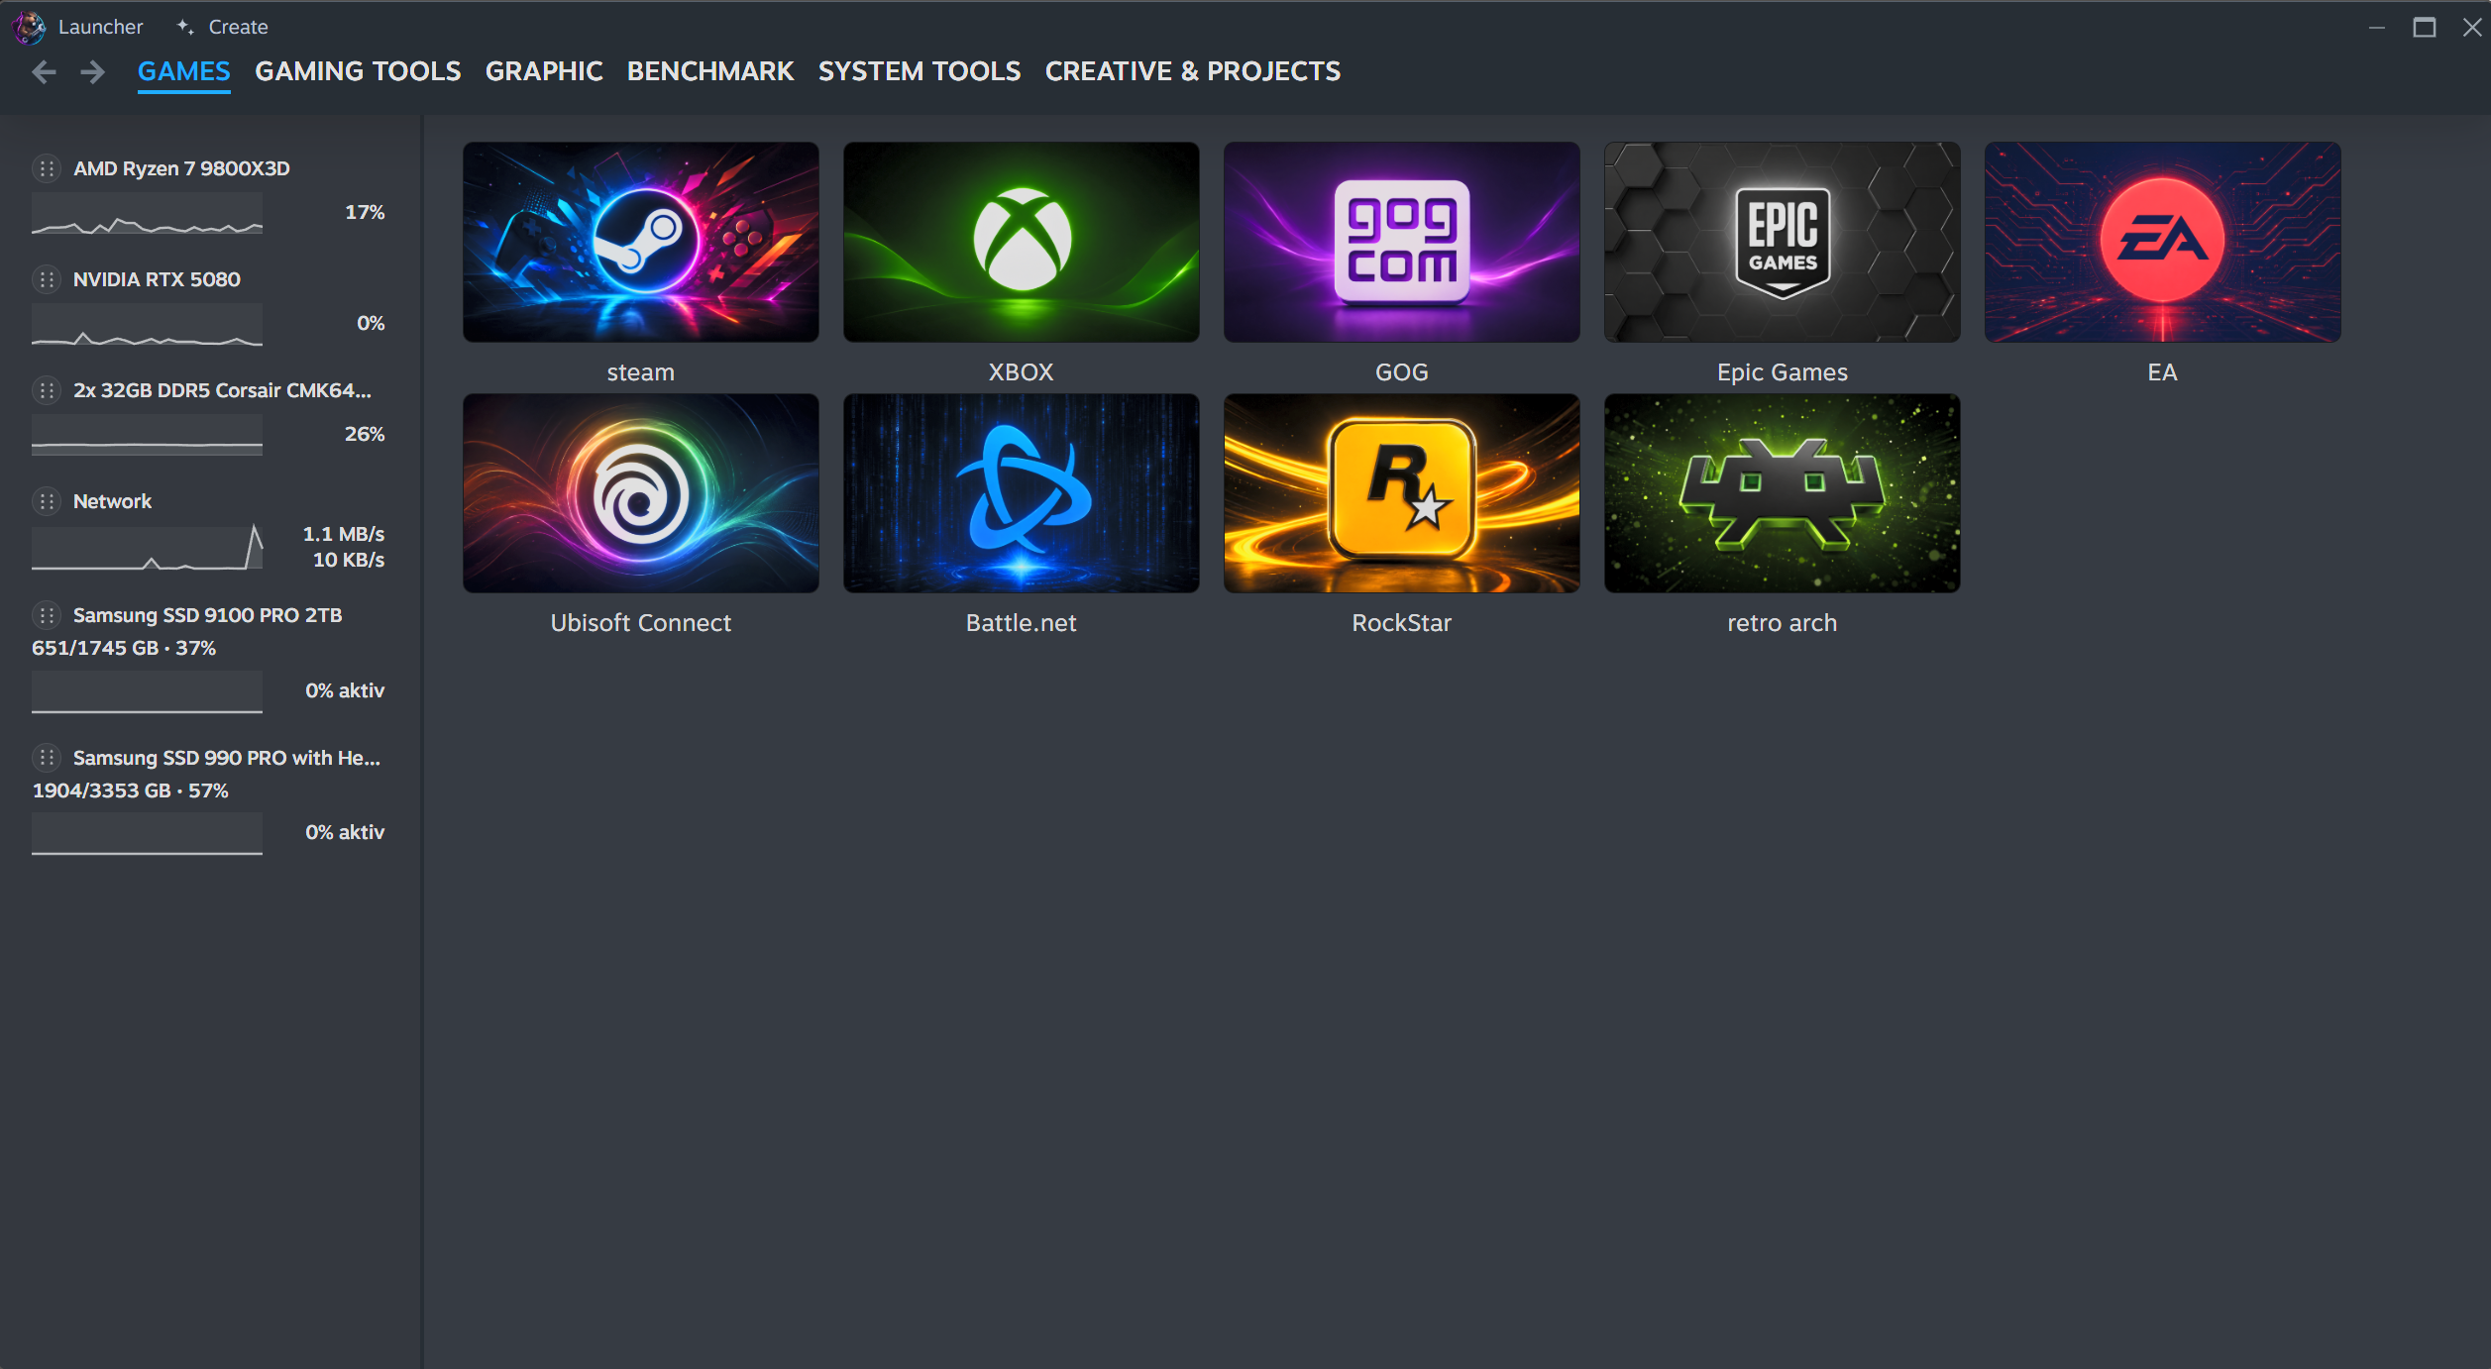This screenshot has height=1369, width=2491.
Task: Click the 10 KB/s network speed value
Action: click(x=349, y=560)
